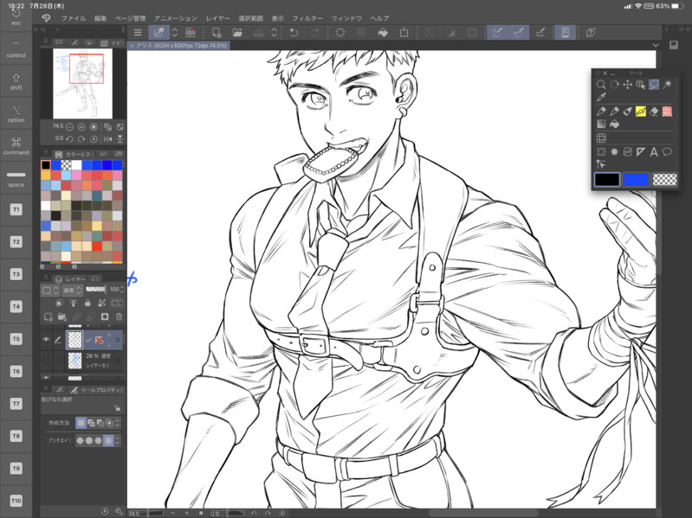This screenshot has width=692, height=518.
Task: Open the レイヤー menu
Action: (x=218, y=18)
